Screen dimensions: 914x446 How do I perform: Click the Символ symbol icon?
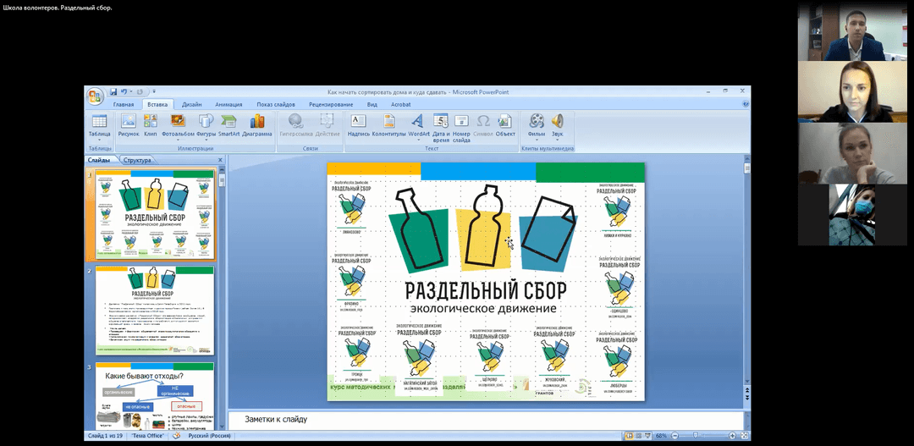pyautogui.click(x=483, y=121)
